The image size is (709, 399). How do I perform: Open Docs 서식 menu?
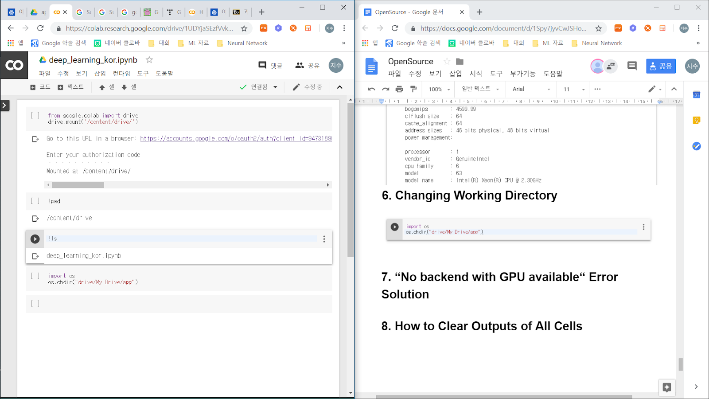[x=476, y=74]
